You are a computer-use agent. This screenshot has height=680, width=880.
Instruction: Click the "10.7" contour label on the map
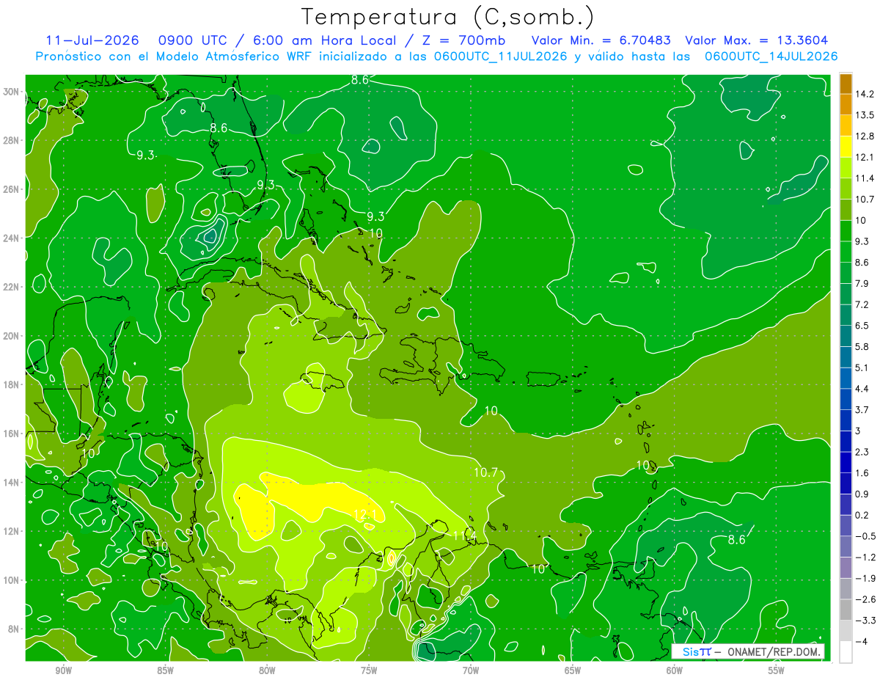click(485, 472)
